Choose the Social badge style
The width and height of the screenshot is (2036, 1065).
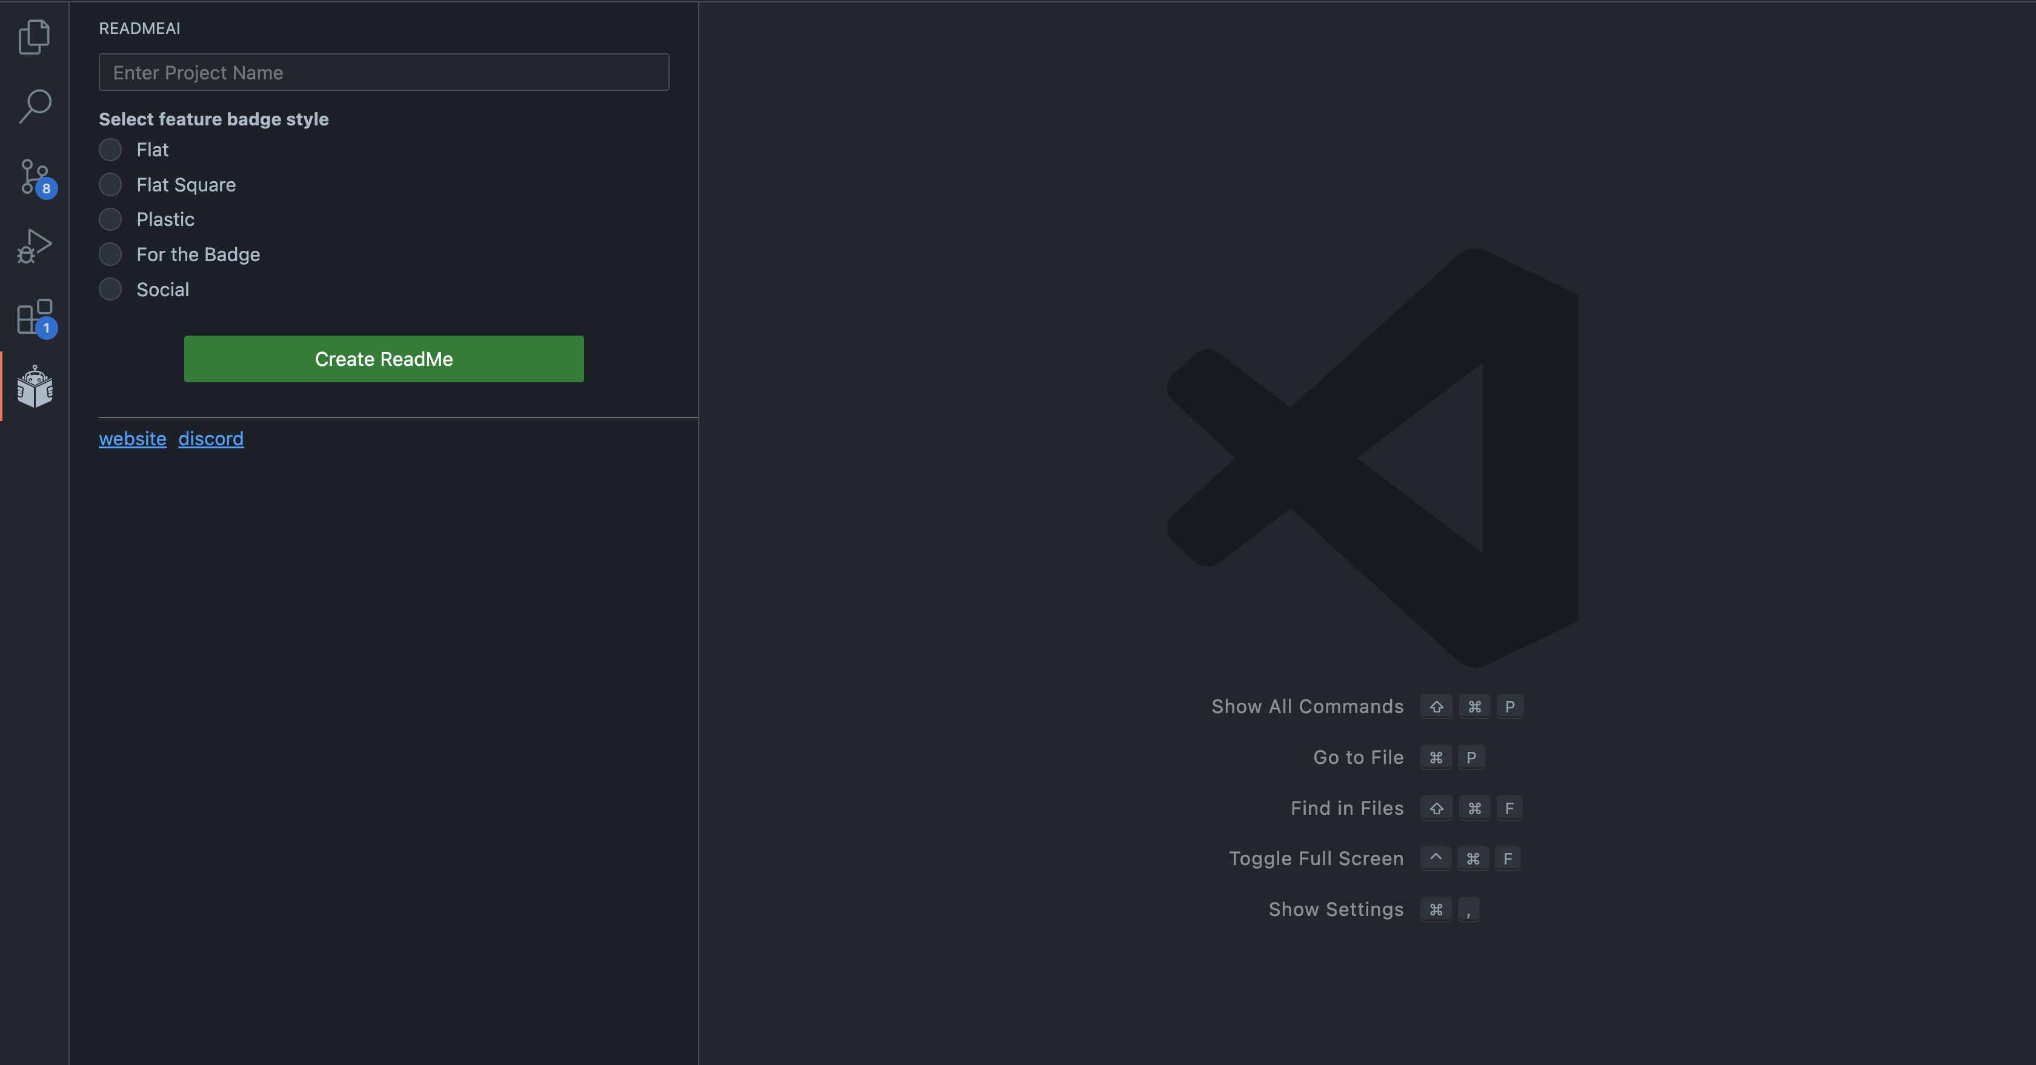[111, 289]
